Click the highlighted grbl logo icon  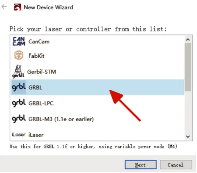tap(19, 87)
